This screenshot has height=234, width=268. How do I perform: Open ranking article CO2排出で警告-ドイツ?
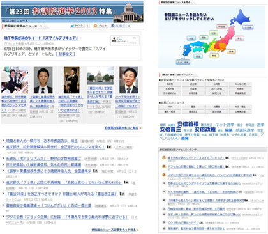[183, 222]
